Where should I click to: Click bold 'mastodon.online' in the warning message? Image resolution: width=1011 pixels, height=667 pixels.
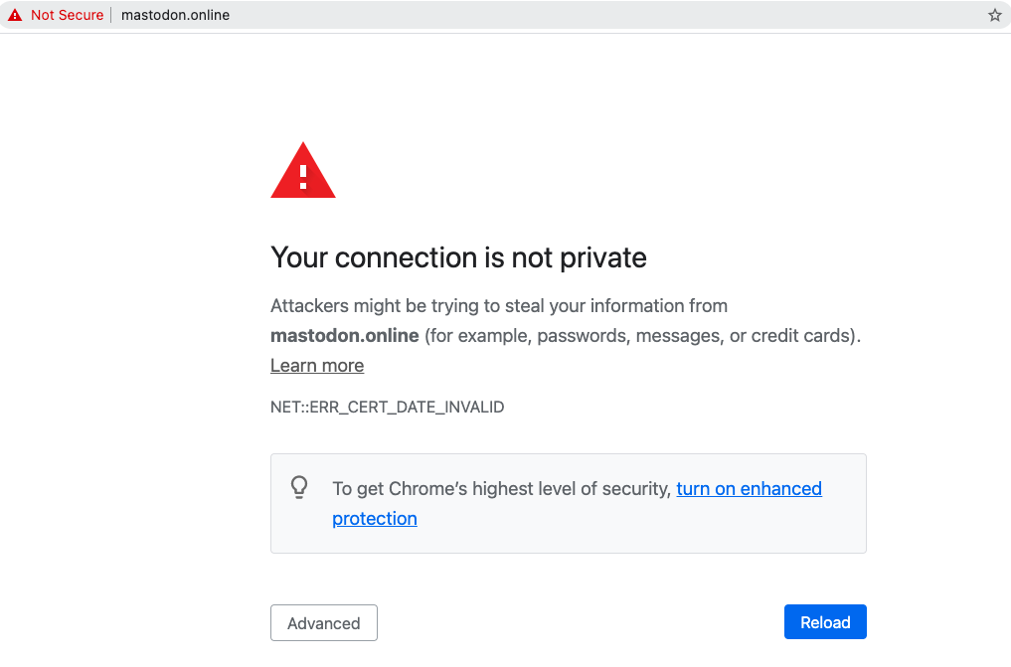[x=345, y=336]
